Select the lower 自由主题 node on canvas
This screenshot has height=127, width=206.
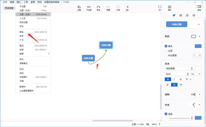pyautogui.click(x=89, y=58)
